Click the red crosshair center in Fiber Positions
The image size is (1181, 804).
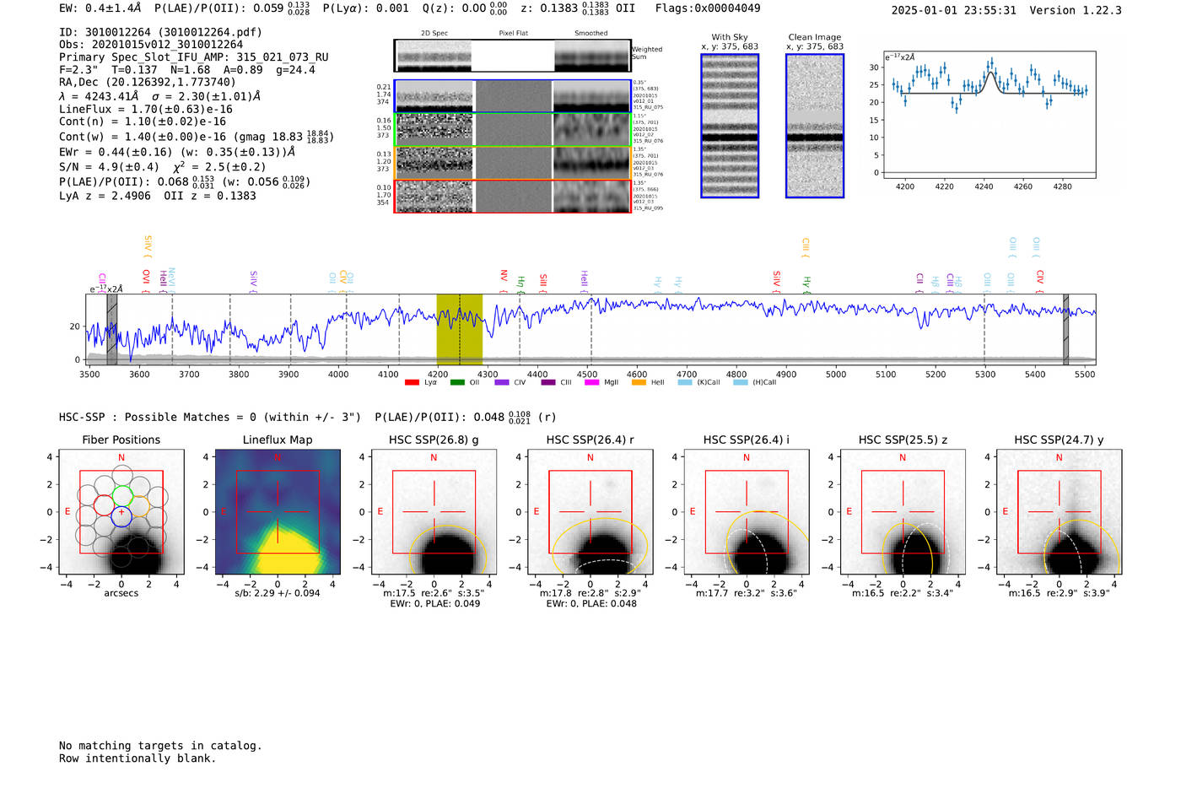[x=121, y=512]
